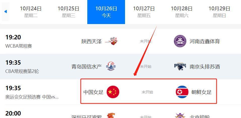Screen dimensions: 241x118
Task: Select the 10月25日 星期三 date tab
Action: tap(68, 12)
